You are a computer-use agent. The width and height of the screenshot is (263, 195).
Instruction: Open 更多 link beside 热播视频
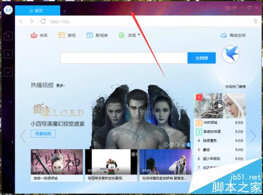[60, 86]
